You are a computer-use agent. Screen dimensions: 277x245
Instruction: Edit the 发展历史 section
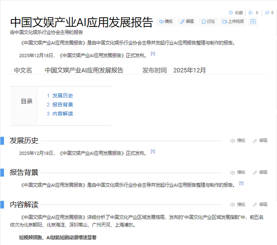tap(260, 141)
